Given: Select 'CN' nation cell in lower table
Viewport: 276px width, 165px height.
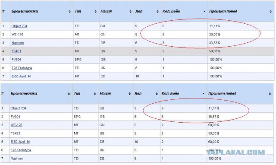Looking at the screenshot, I should click(x=102, y=125).
